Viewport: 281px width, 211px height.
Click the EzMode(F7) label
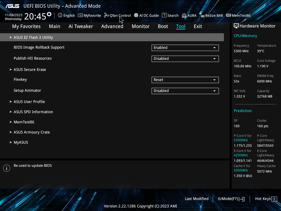[x=228, y=199]
